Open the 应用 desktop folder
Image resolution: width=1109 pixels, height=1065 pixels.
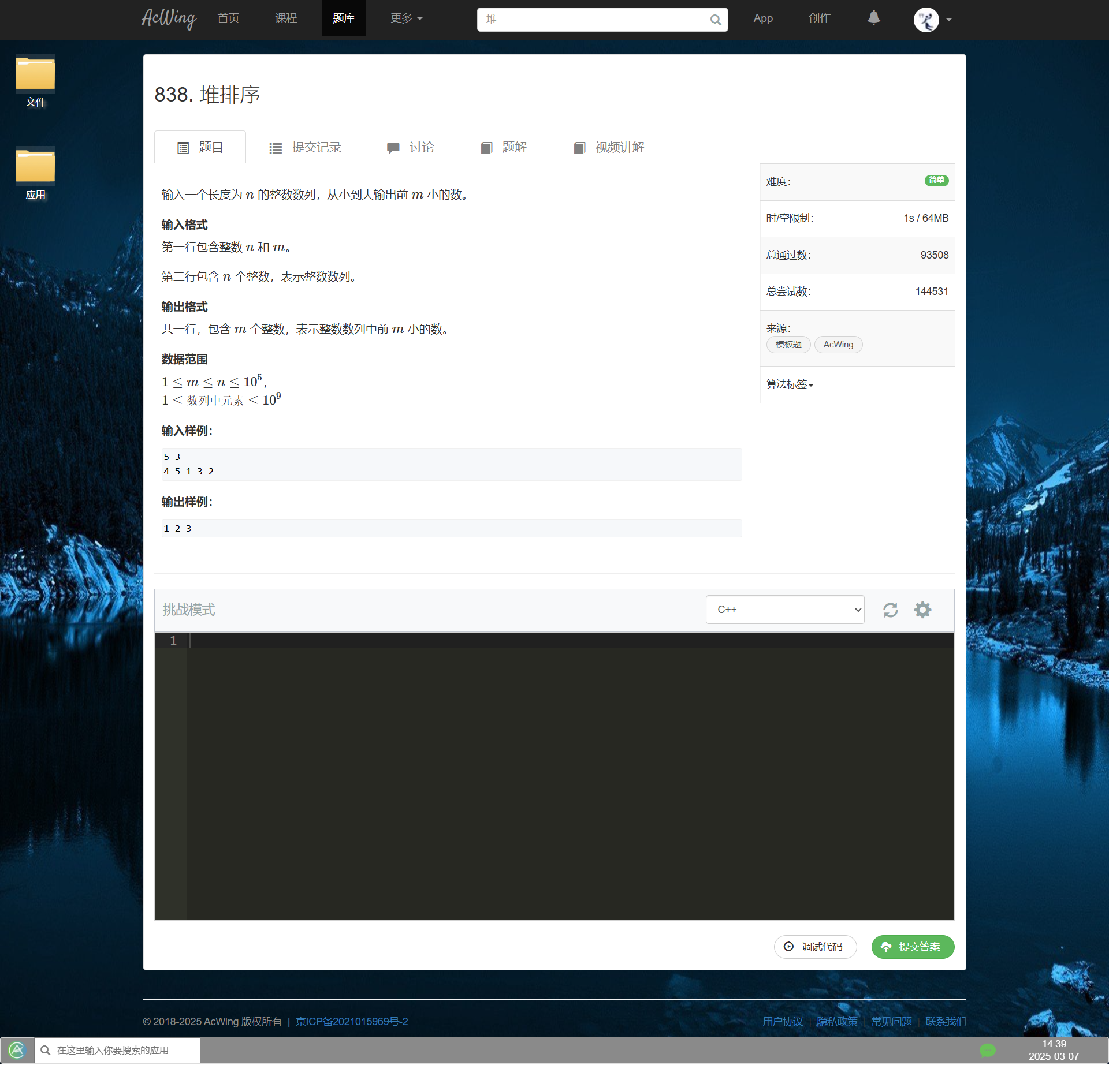(x=35, y=173)
